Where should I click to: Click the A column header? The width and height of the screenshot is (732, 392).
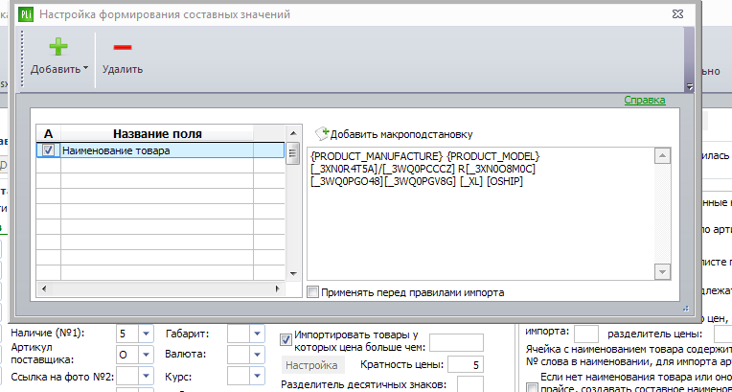pos(49,134)
